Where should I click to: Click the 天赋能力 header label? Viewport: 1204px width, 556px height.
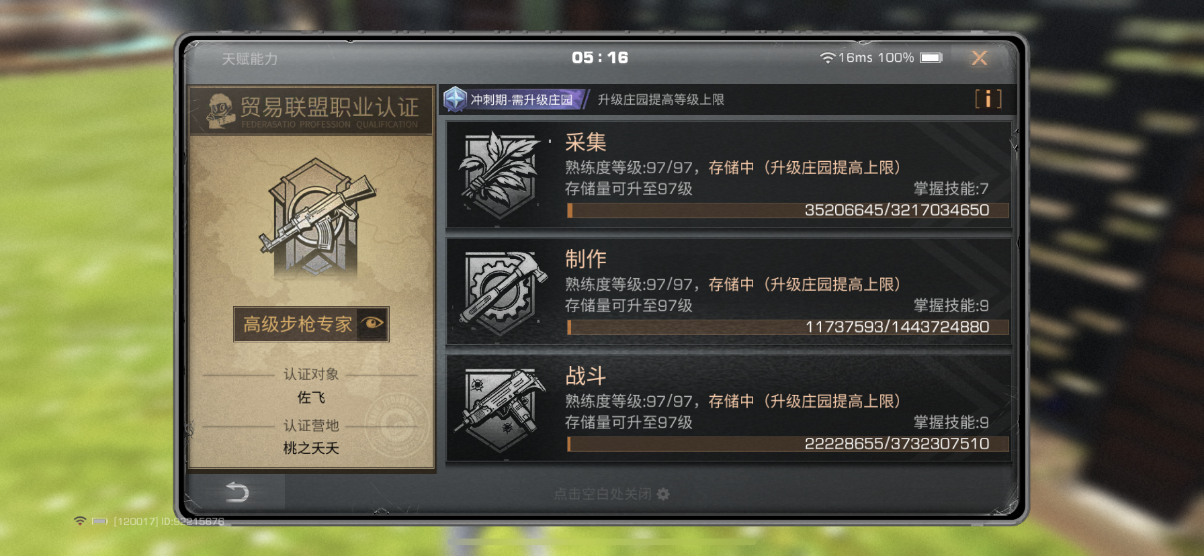[249, 59]
